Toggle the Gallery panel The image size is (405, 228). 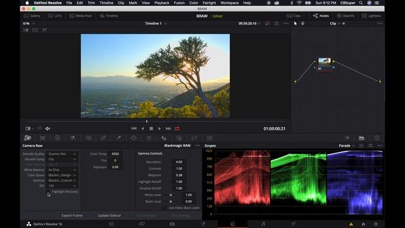(x=32, y=16)
